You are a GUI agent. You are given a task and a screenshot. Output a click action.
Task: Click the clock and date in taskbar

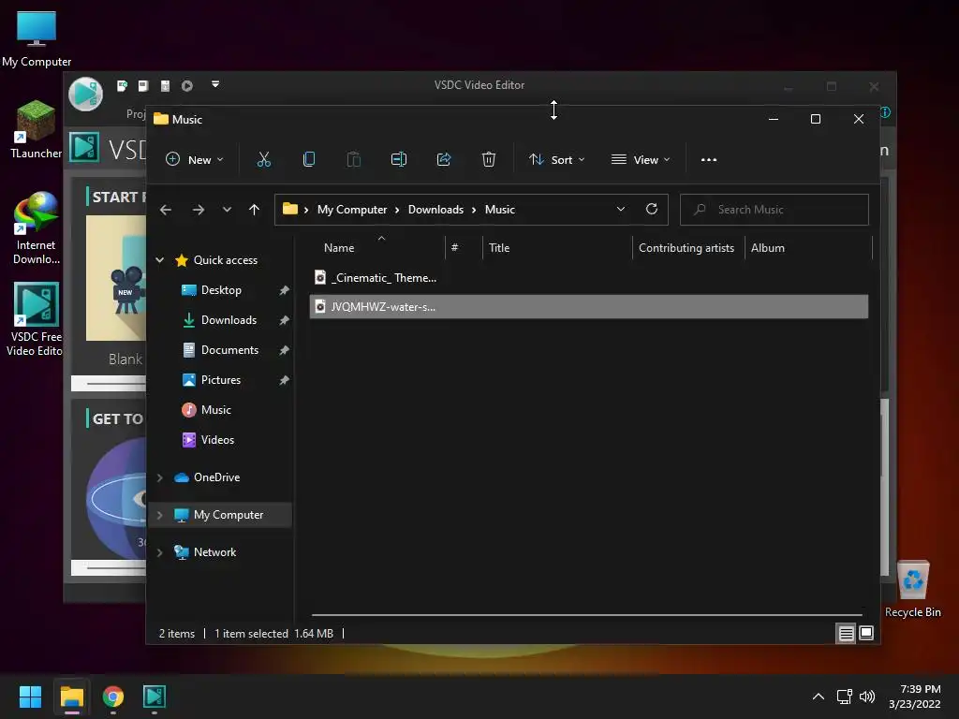914,697
